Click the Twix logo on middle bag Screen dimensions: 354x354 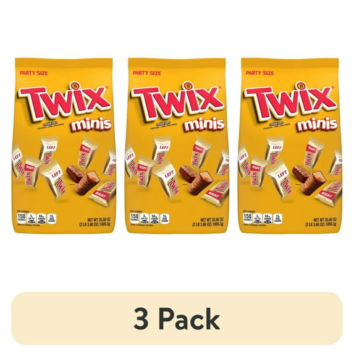pos(177,101)
